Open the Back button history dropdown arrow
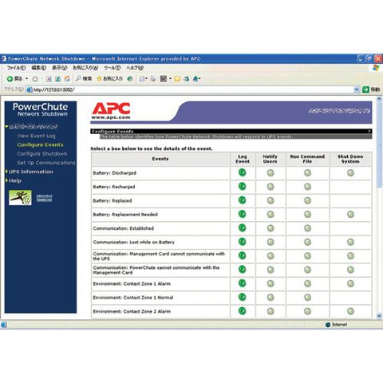 point(26,79)
